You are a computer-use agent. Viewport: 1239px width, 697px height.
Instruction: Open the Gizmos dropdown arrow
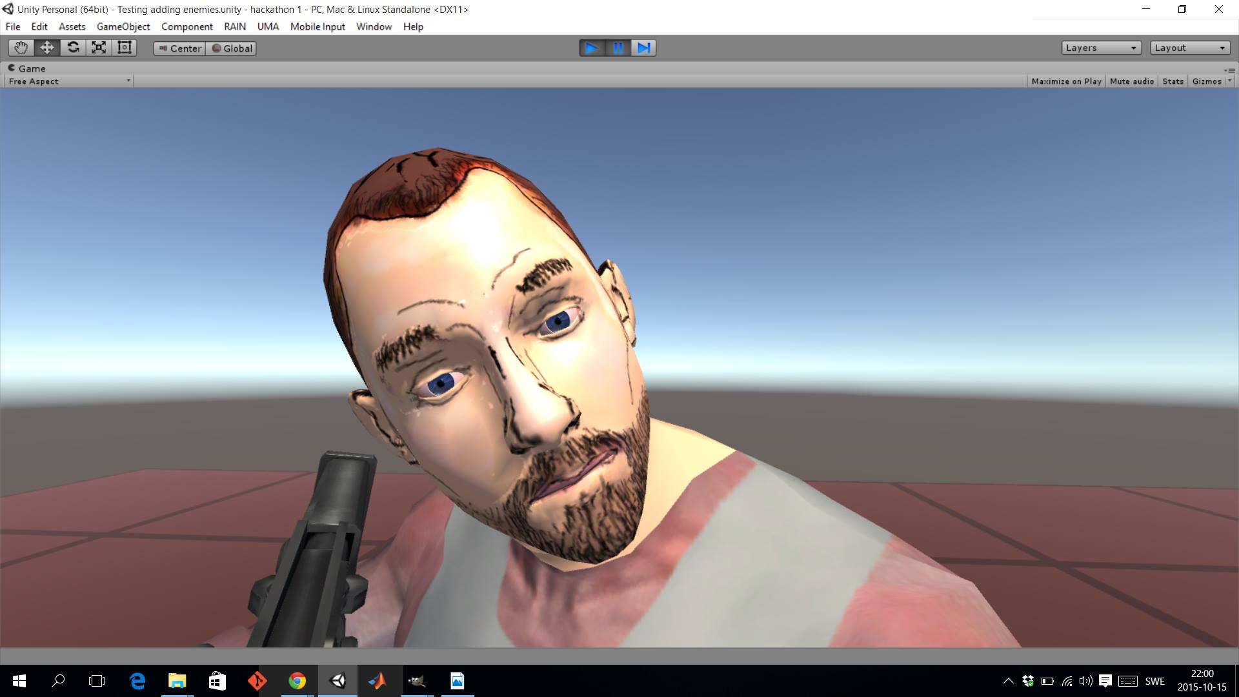point(1229,81)
